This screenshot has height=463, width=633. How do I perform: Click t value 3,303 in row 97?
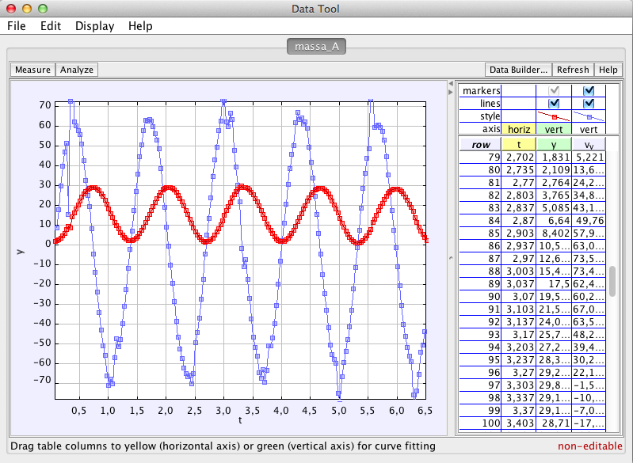519,385
